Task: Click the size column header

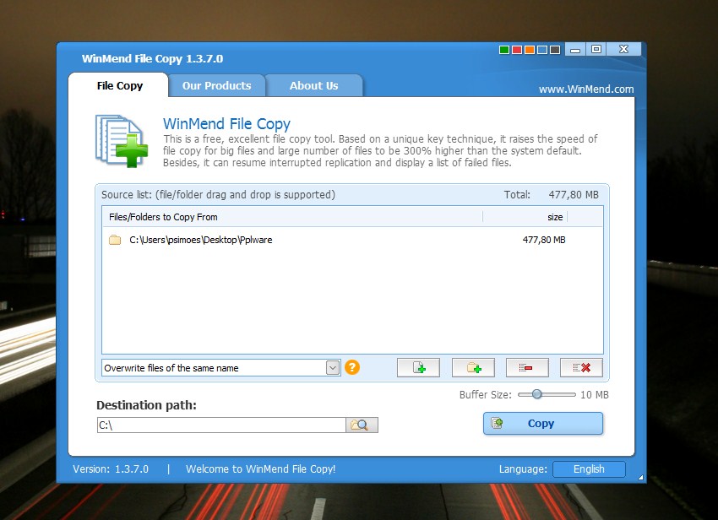Action: (x=525, y=217)
